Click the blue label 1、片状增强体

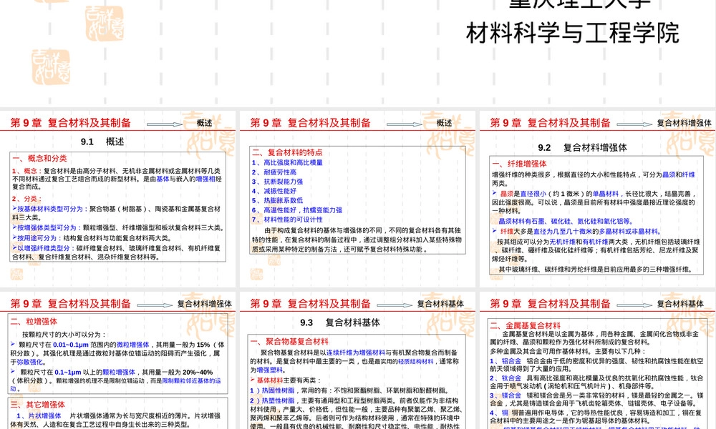[39, 416]
